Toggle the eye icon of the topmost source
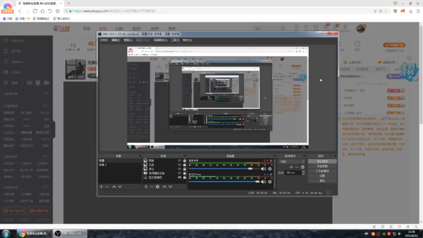 click(x=179, y=161)
